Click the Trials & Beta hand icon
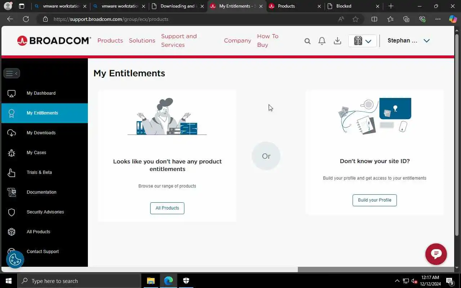 (12, 173)
